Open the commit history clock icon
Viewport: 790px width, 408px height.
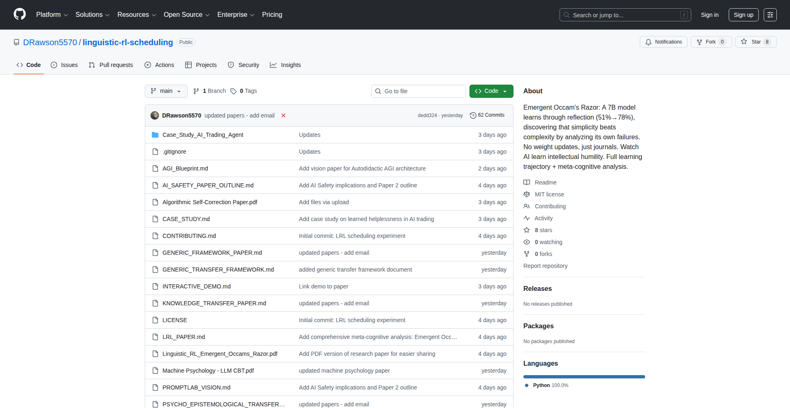pos(473,115)
